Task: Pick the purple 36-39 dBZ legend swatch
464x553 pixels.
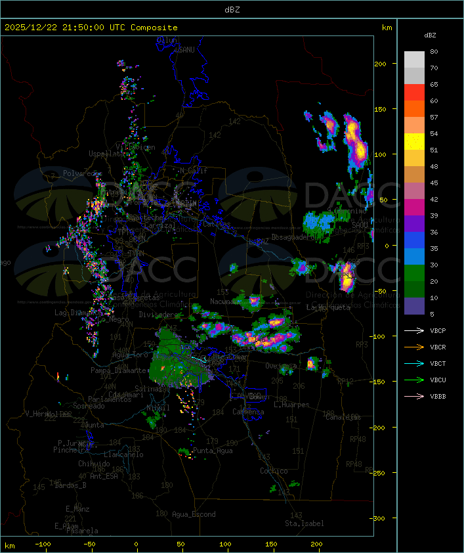Action: coord(414,223)
